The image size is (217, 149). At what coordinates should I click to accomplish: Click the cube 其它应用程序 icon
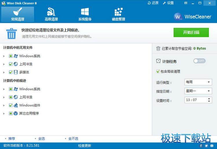tap(16, 113)
